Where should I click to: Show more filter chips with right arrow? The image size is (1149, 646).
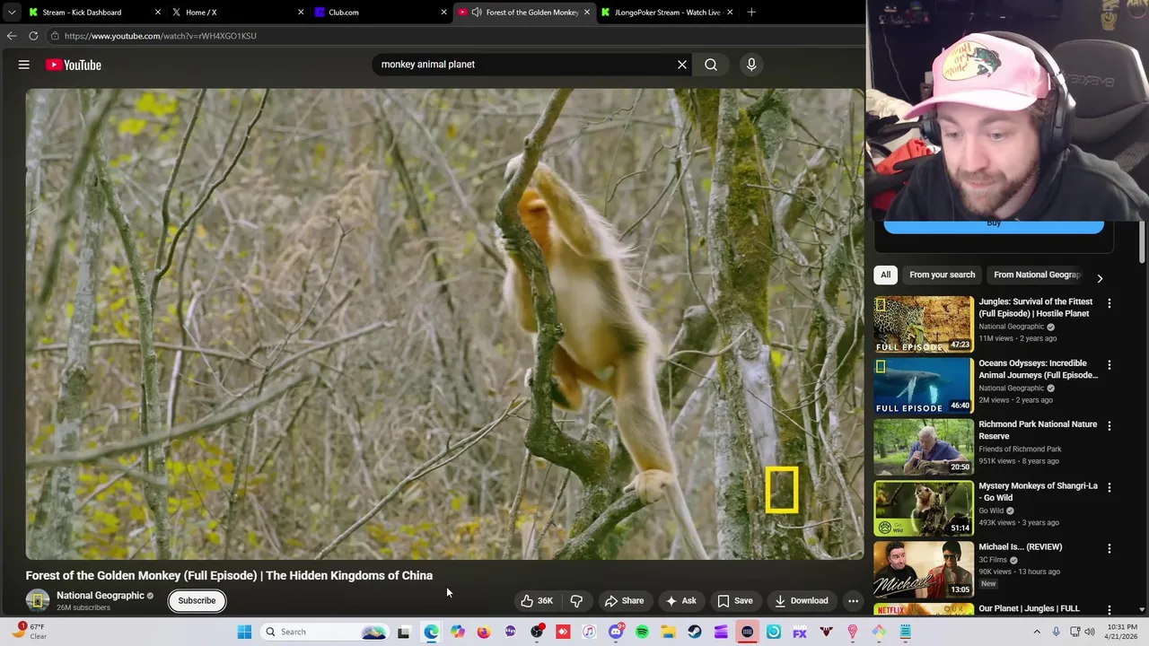[x=1100, y=278]
